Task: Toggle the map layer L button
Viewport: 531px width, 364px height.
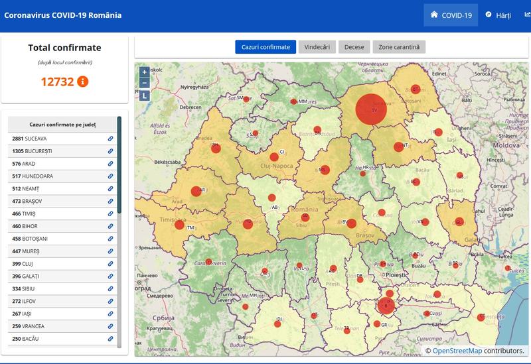Action: (145, 95)
